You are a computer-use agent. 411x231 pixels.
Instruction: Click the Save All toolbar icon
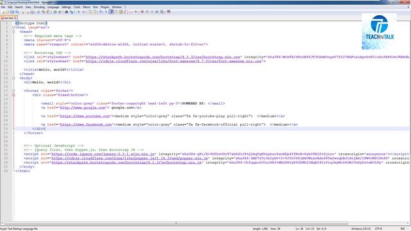coord(17,12)
